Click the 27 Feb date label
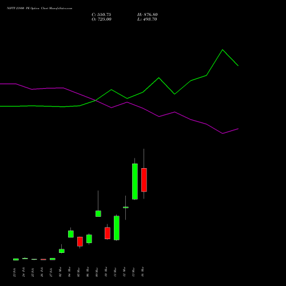286x286 pixels. click(51, 272)
